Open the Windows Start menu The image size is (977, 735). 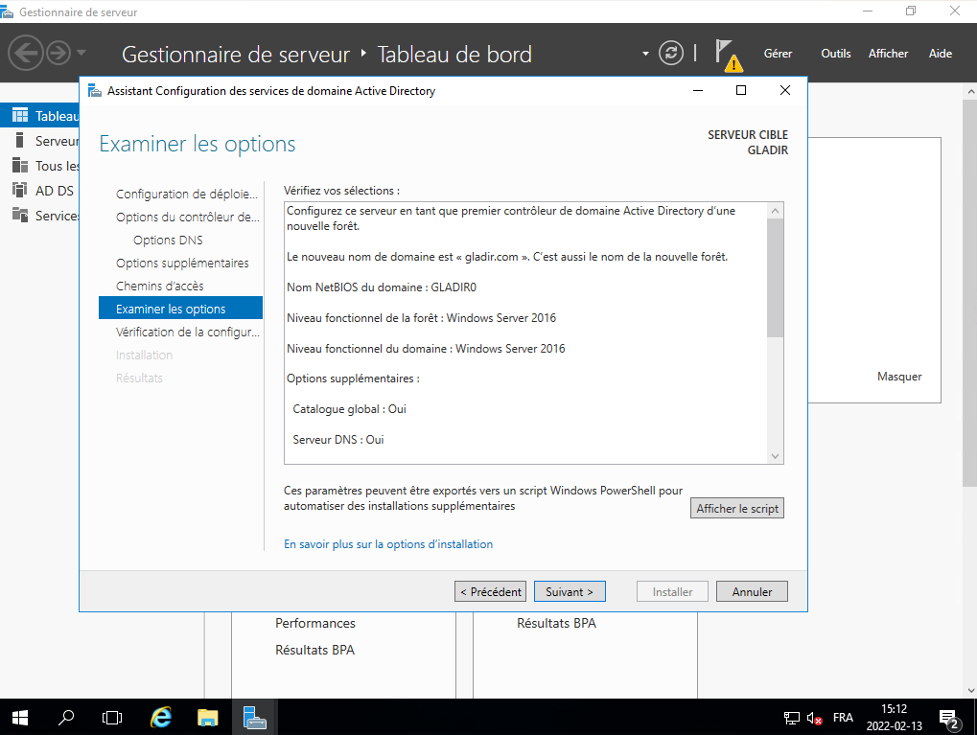[x=20, y=718]
